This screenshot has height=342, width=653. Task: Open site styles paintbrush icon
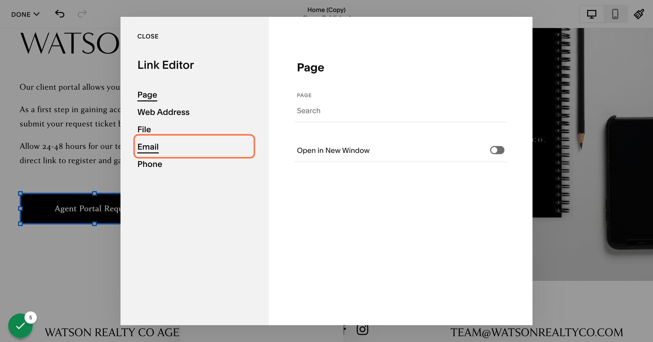tap(639, 14)
